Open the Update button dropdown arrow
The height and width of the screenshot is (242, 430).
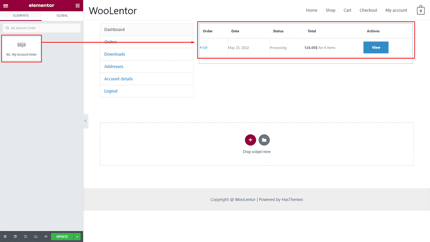(77, 236)
